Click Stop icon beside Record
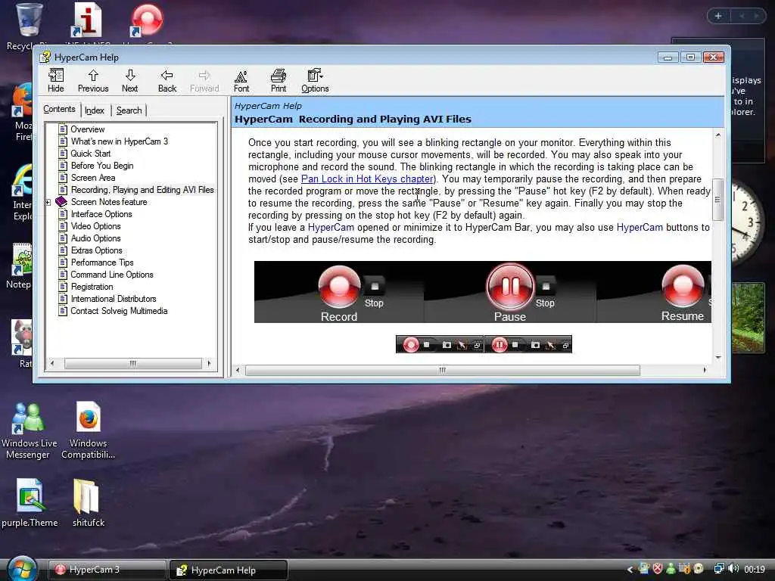Image resolution: width=775 pixels, height=581 pixels. [374, 286]
